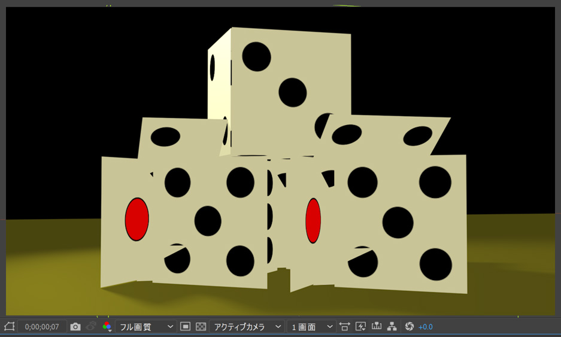
Task: Open the フル画質 resolution dropdown
Action: coord(145,326)
